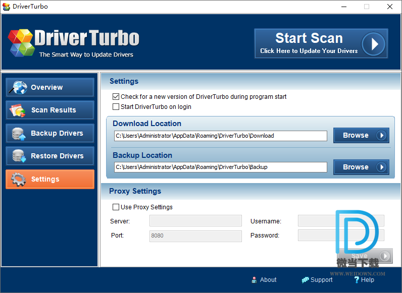Click the proxy Password field
This screenshot has width=402, height=293.
341,236
